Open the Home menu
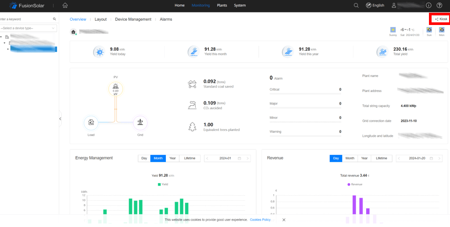 [x=180, y=5]
